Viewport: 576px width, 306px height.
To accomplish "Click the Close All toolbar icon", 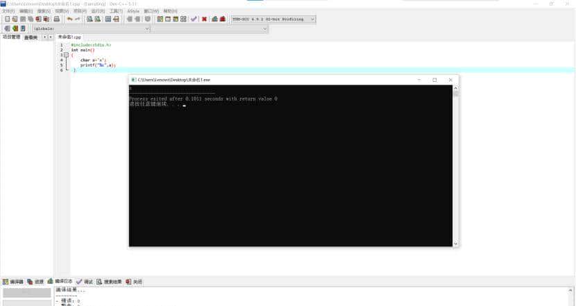I will pyautogui.click(x=46, y=19).
